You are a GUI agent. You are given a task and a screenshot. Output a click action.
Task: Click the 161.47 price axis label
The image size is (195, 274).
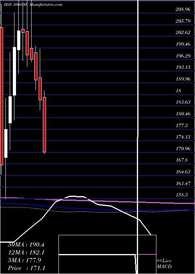[183, 184]
